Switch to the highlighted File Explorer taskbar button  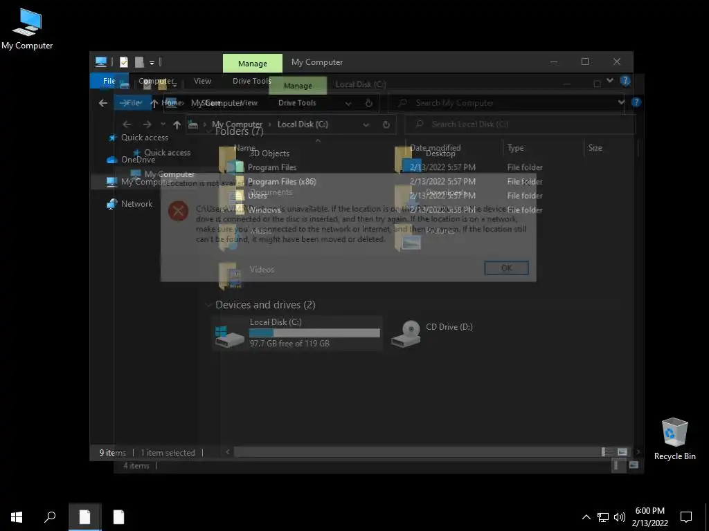click(84, 517)
